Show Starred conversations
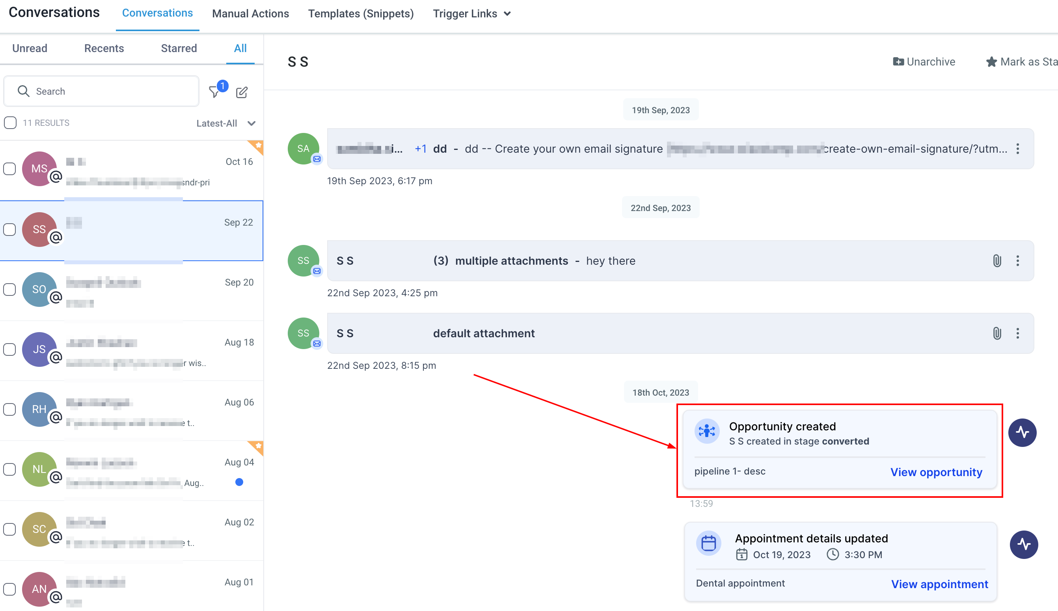The width and height of the screenshot is (1058, 611). click(x=179, y=48)
